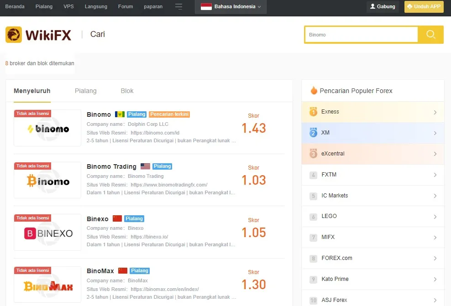Click the magnifier search button

(430, 35)
